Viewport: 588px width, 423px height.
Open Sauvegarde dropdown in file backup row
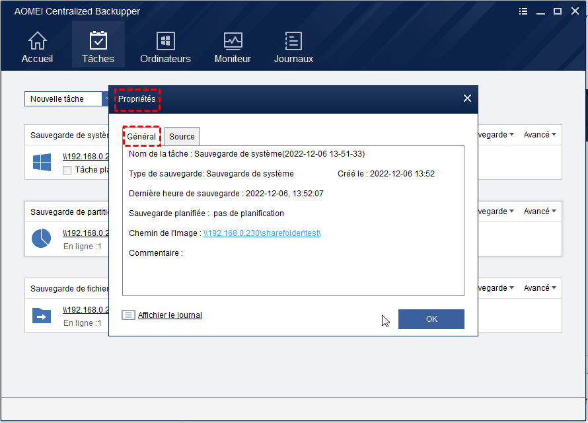pyautogui.click(x=496, y=288)
